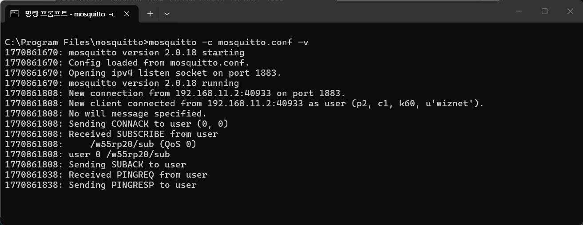Close the terminal window
The width and height of the screenshot is (583, 225).
[570, 12]
